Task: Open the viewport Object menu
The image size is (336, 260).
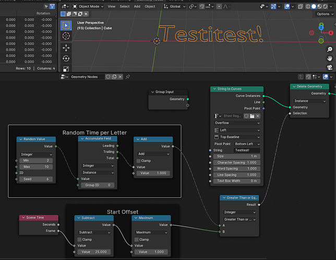Action: tap(150, 7)
